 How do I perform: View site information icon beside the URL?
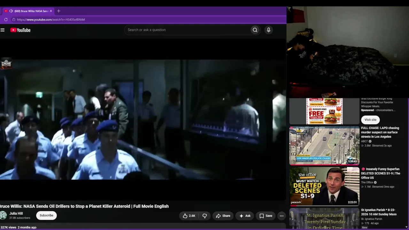(x=13, y=19)
